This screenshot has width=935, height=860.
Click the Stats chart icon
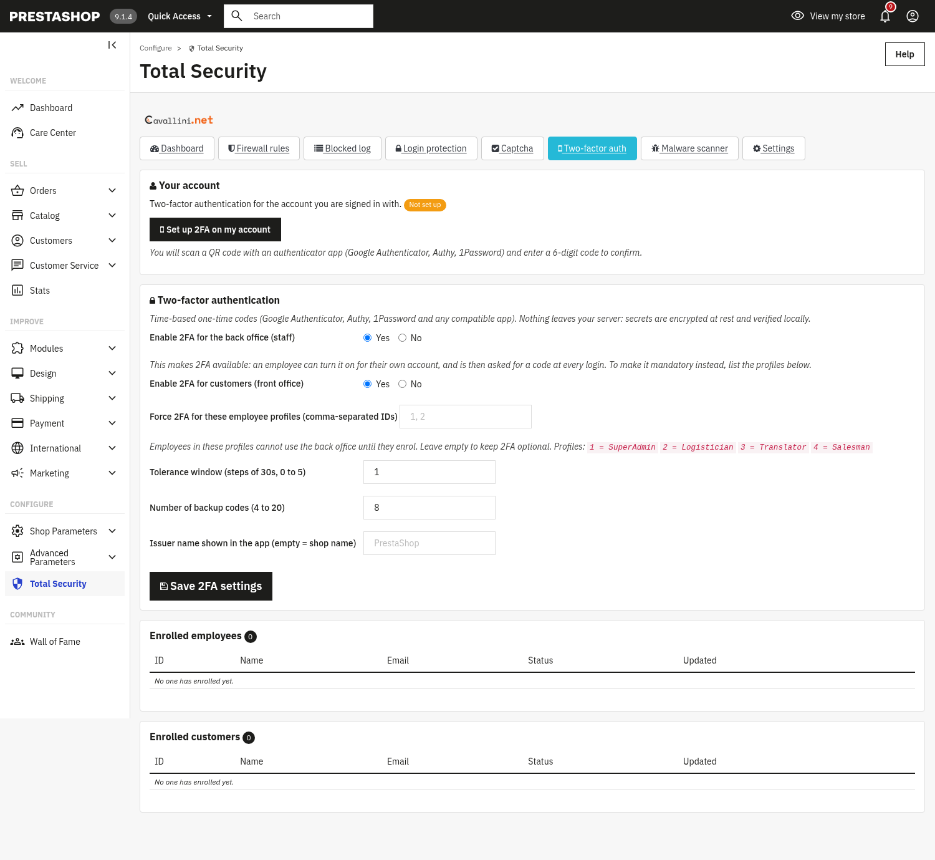coord(17,291)
